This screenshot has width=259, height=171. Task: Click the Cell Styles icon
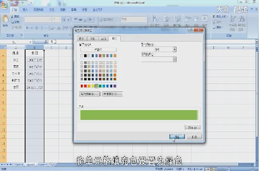(x=177, y=19)
